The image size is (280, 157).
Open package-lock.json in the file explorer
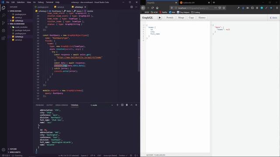[x=22, y=30]
